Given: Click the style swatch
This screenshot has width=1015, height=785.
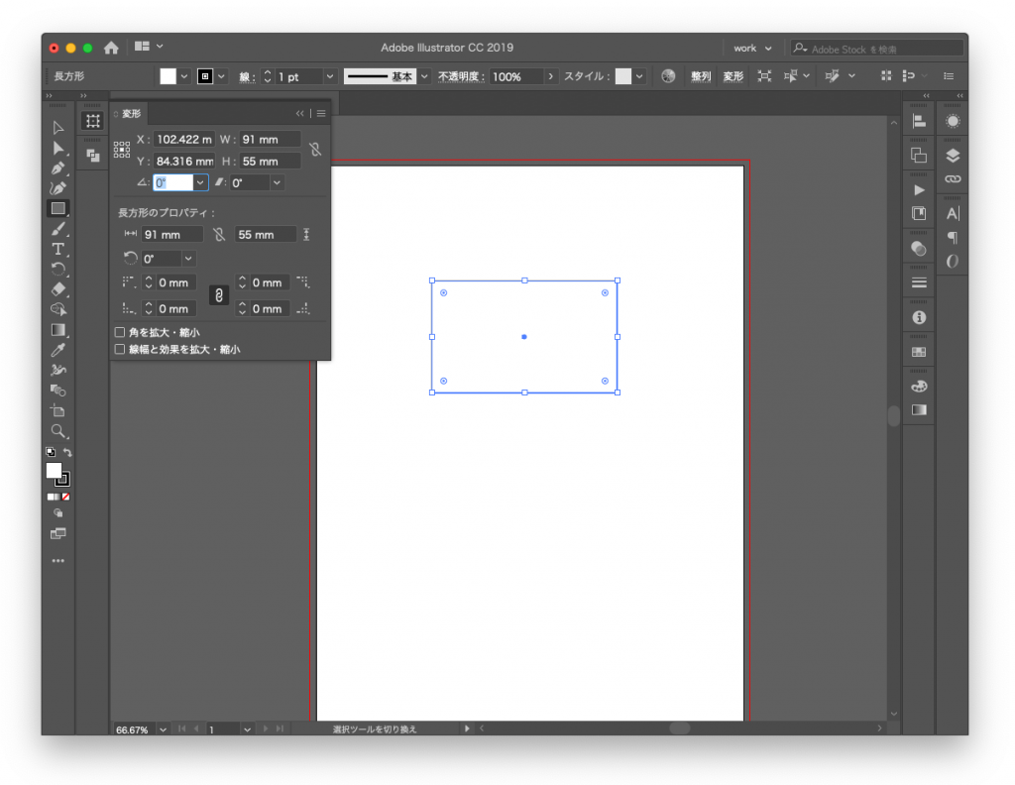Looking at the screenshot, I should [x=622, y=76].
